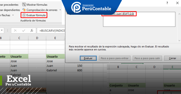The image size is (181, 94).
Task: Select Jose cell in column E
Action: click(55, 61)
